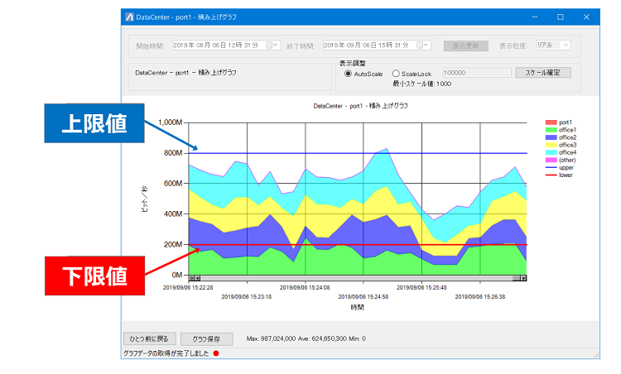This screenshot has width=621, height=374.
Task: Click the chart scrollbar right arrow
Action: [523, 278]
